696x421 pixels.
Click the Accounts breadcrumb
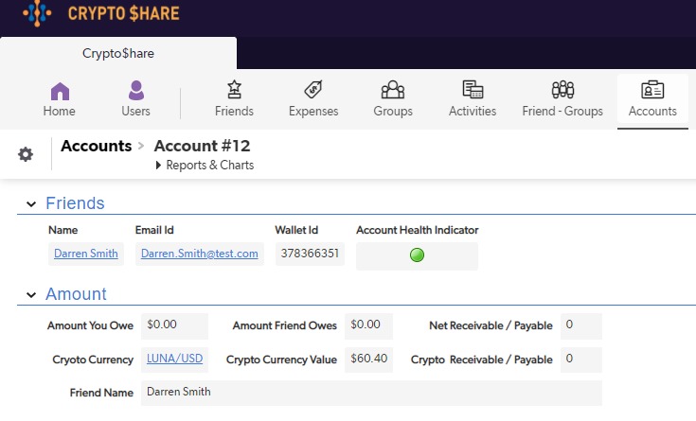[97, 146]
